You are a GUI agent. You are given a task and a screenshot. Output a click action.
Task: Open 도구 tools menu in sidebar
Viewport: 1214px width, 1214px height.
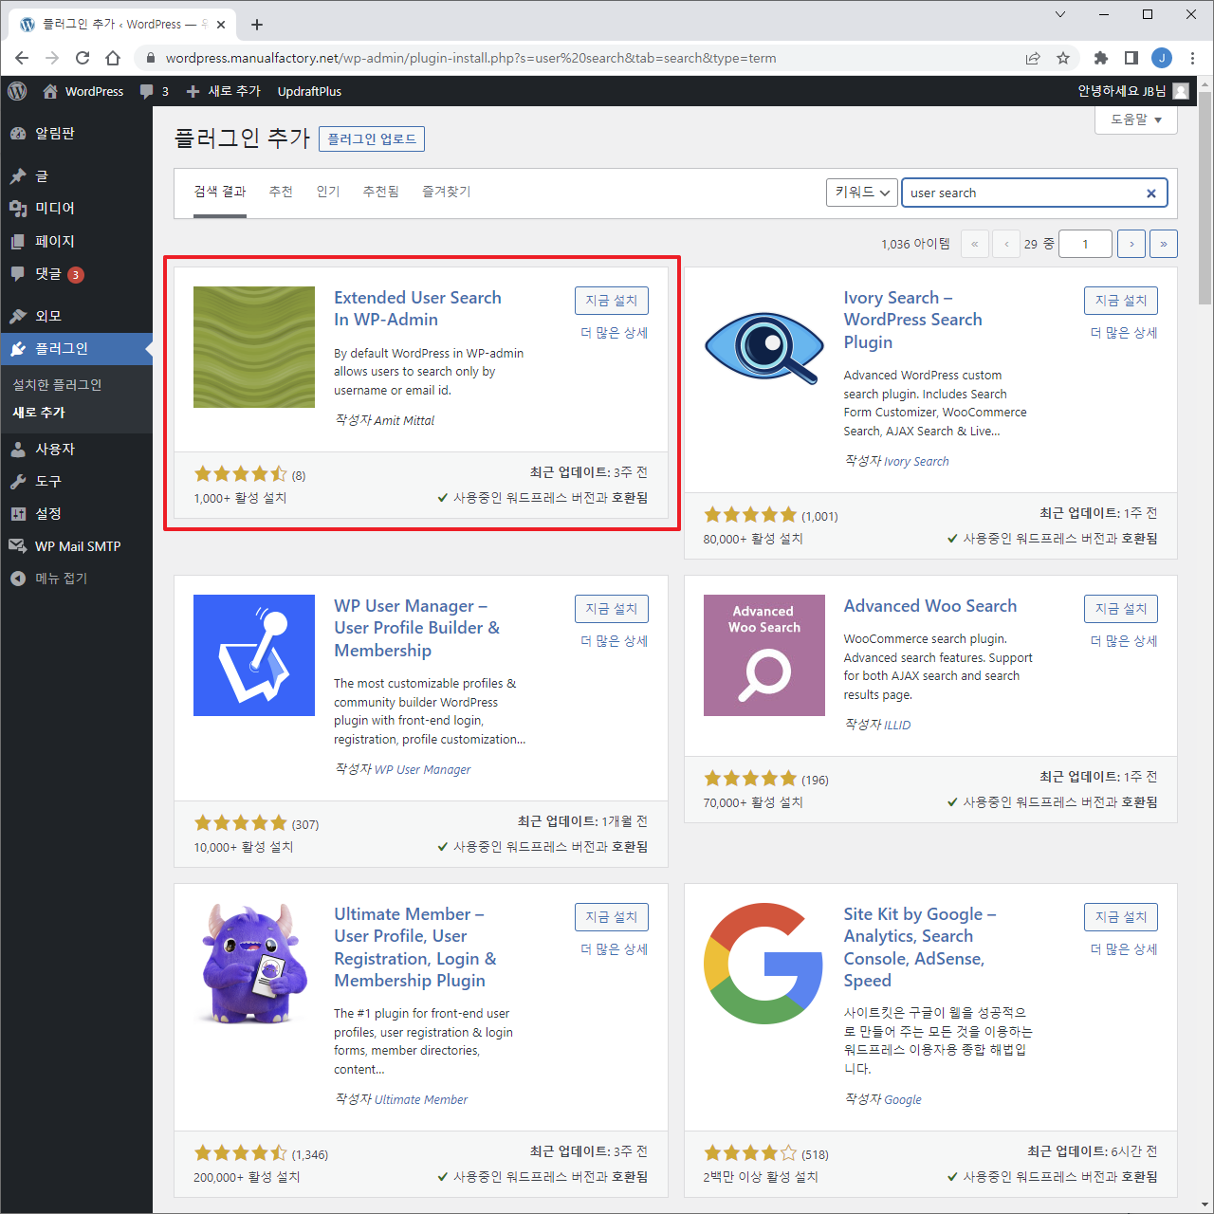76,482
